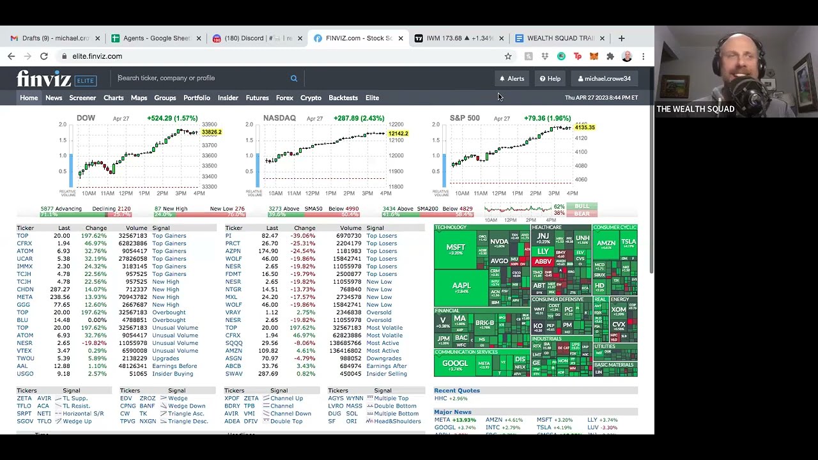Viewport: 818px width, 460px height.
Task: Click the MetaMask fox extension icon
Action: coord(594,56)
